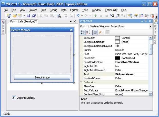Show Properties list button in Properties window
This screenshot has height=117, width=159.
95,32
